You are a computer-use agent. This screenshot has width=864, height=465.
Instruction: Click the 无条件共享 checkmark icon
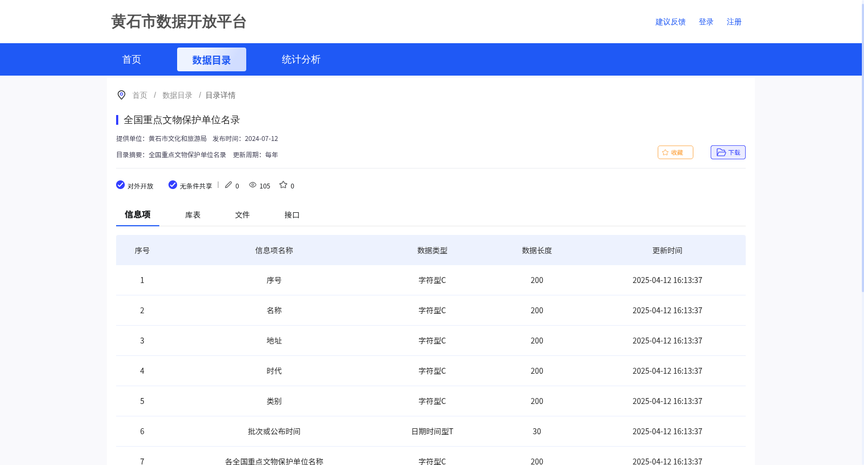(x=173, y=185)
